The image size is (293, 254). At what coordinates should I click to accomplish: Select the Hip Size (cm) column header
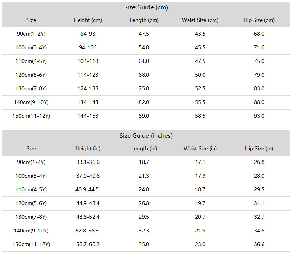[259, 20]
